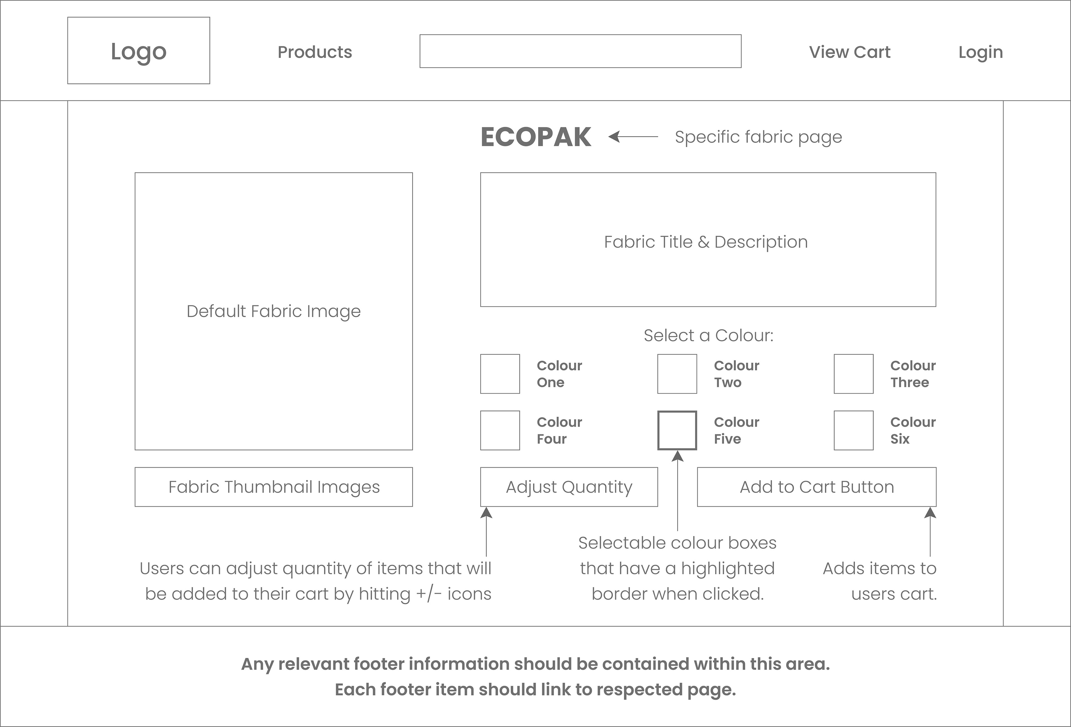Click the Fabric Title & Description box
This screenshot has height=727, width=1071.
(x=708, y=239)
